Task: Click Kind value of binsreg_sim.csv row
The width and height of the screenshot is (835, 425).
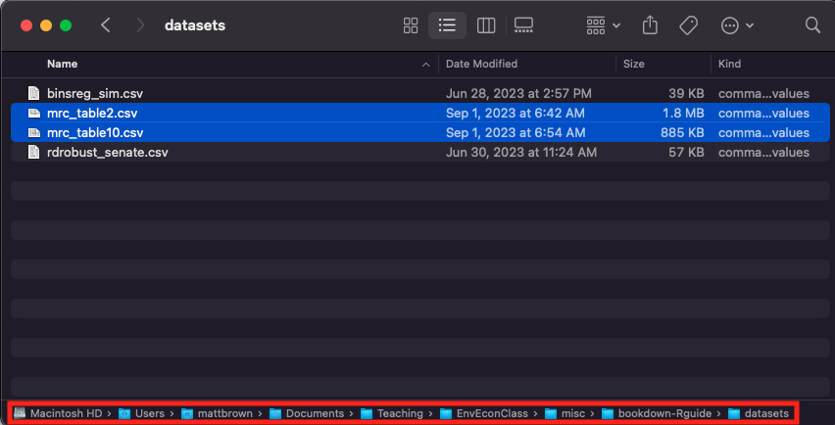Action: click(763, 94)
